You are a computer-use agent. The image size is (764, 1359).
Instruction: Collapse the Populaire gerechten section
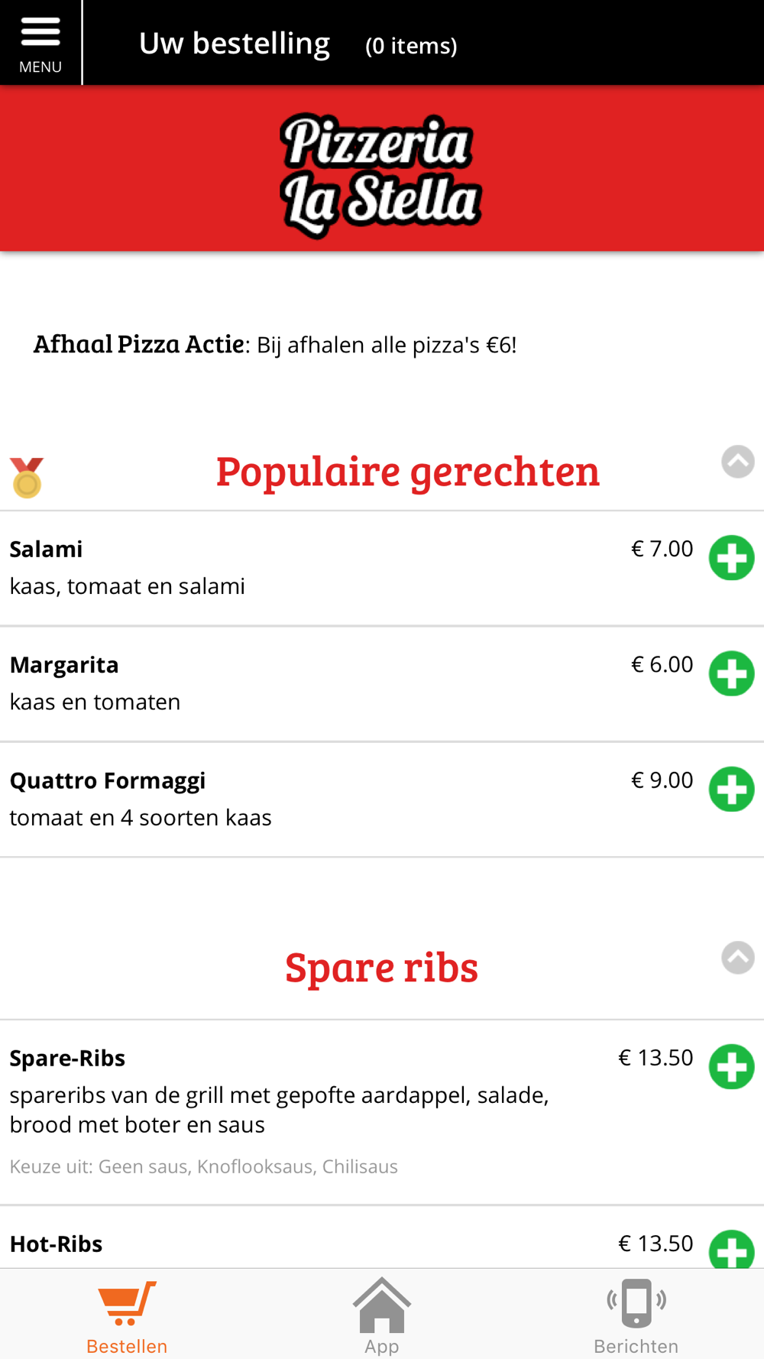tap(737, 462)
